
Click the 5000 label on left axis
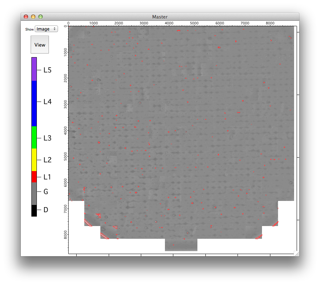[65, 157]
